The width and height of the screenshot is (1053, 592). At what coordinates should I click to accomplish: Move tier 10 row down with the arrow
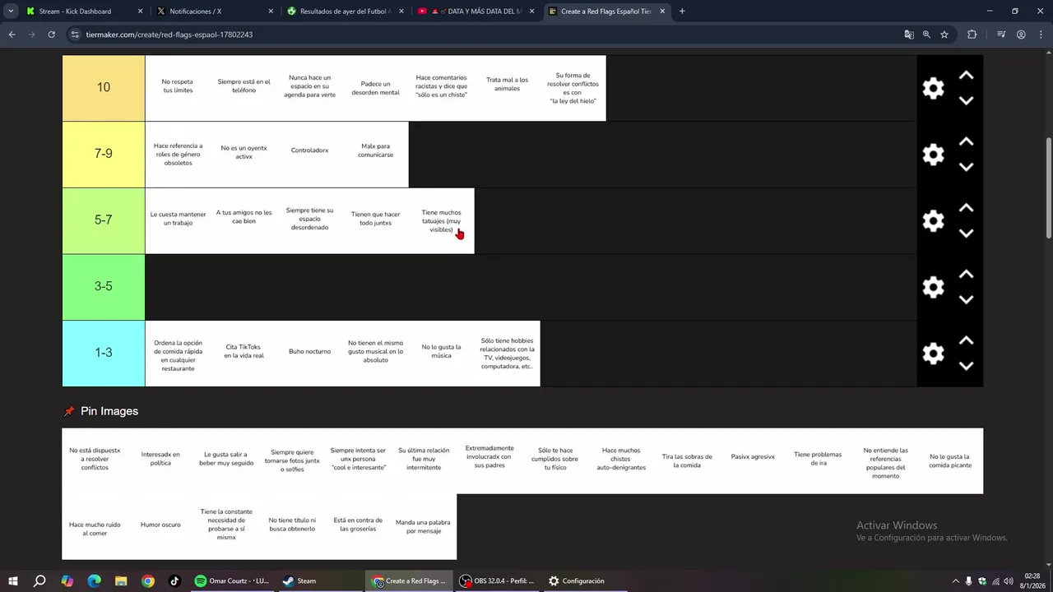pyautogui.click(x=967, y=100)
